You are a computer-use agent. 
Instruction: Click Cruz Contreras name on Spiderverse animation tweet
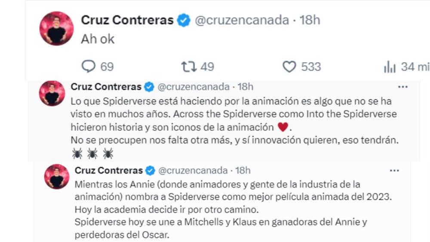[106, 87]
